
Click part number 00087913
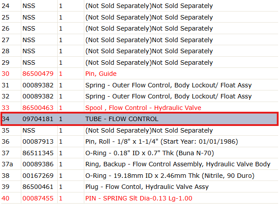click(38, 141)
